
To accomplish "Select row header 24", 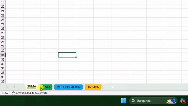I will [3, 24].
